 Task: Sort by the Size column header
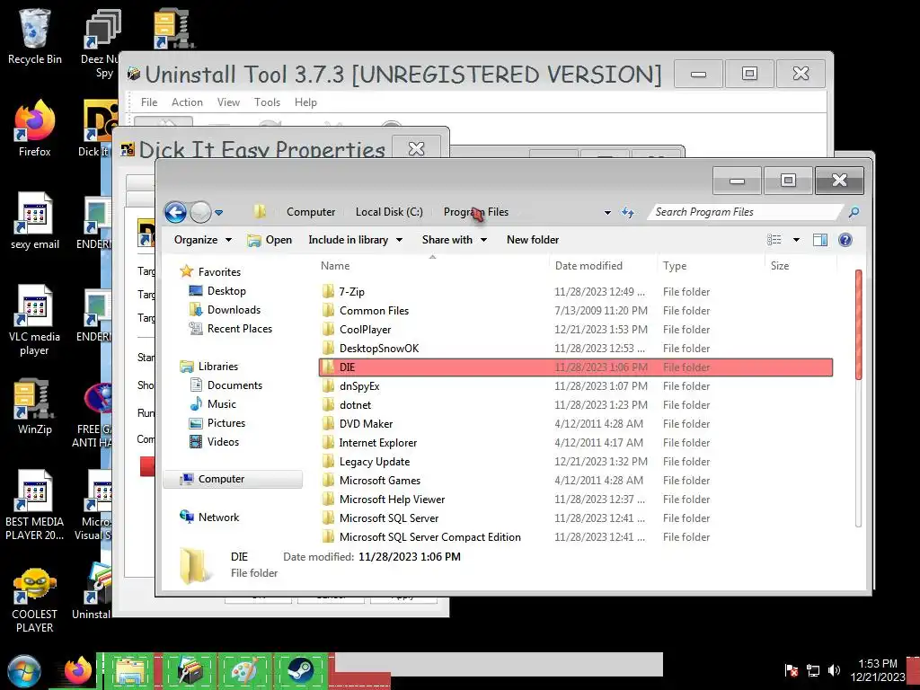click(780, 266)
